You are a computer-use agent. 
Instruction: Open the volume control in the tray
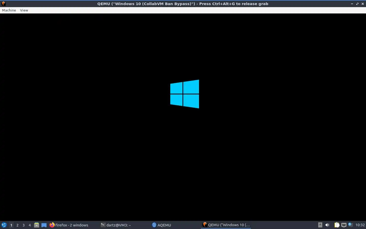327,225
